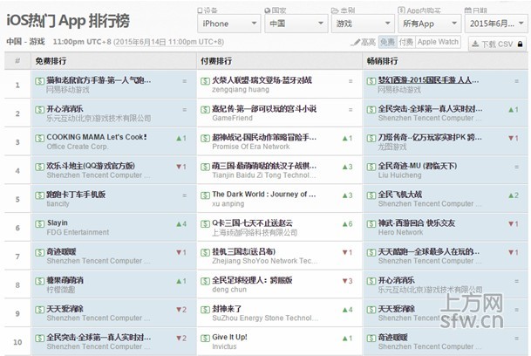Toggle the 免费 filter button
The height and width of the screenshot is (356, 531).
[x=387, y=42]
